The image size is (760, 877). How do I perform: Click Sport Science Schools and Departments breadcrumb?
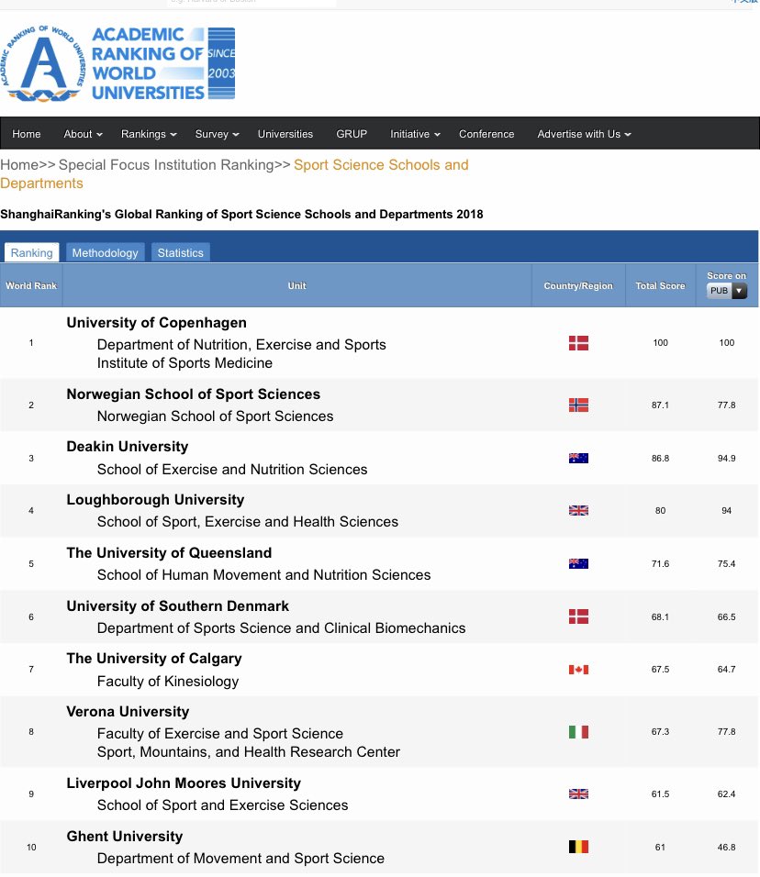click(x=234, y=174)
